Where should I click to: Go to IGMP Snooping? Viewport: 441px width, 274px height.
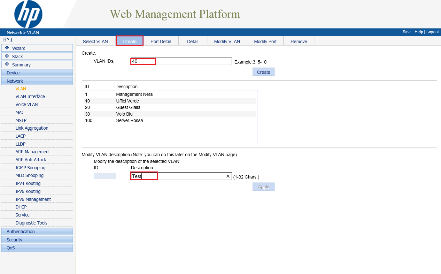tap(30, 168)
